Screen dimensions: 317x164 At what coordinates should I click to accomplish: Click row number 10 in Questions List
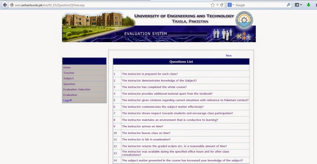click(115, 133)
